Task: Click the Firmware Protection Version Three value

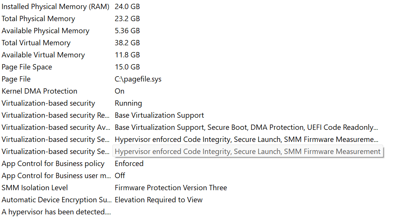Action: click(x=171, y=188)
